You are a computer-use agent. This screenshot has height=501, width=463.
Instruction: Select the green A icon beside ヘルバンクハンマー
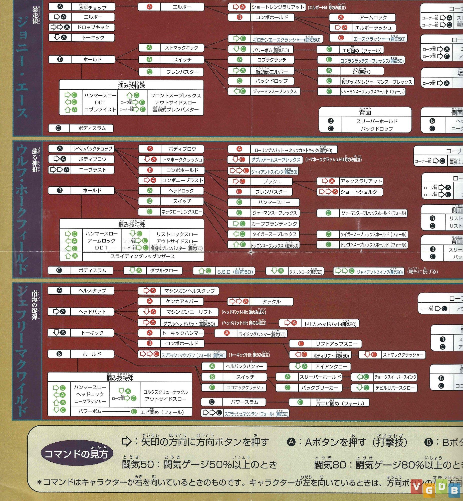[212, 366]
